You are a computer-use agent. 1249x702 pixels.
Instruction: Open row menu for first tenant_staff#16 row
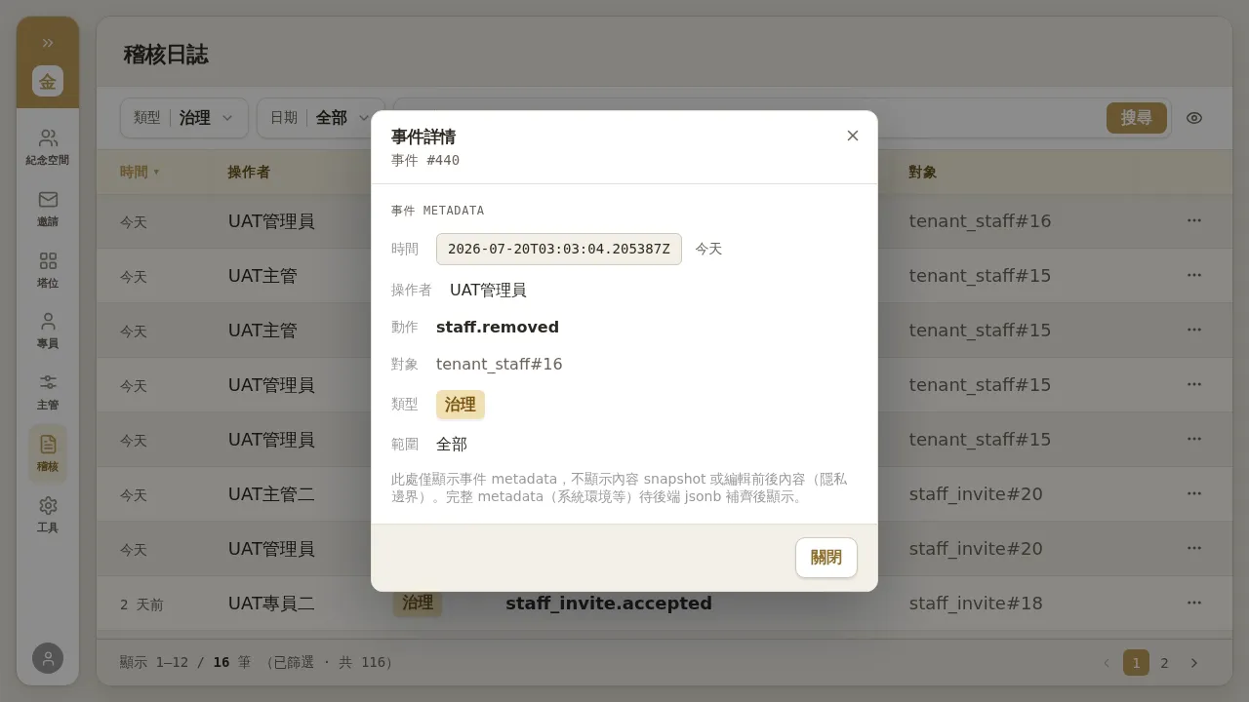coord(1194,220)
